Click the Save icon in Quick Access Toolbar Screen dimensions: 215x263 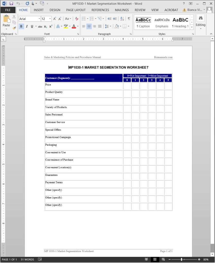(x=11, y=4)
